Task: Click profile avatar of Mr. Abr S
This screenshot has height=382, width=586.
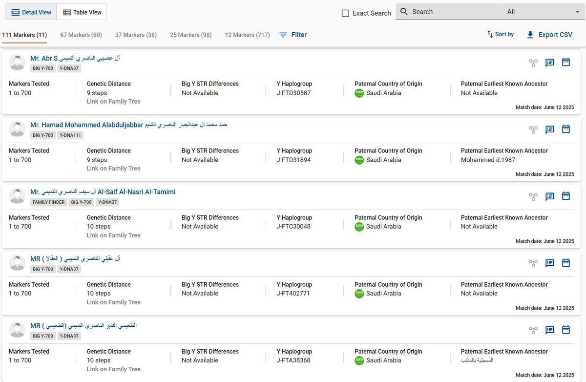Action: (18, 63)
